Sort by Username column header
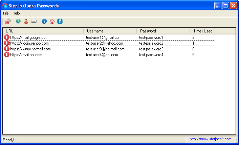Viewport: 239px width, 145px height. point(110,31)
